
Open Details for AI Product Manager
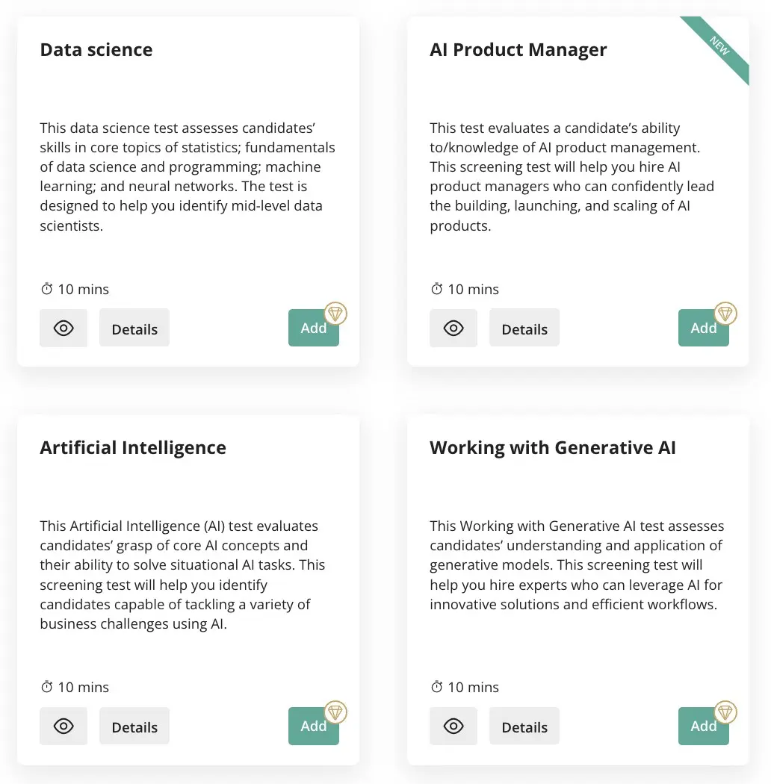(x=524, y=328)
